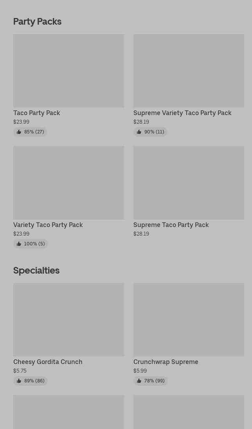252x429 pixels.
Task: Select the Variety Taco Party Pack photo
Action: (x=68, y=182)
